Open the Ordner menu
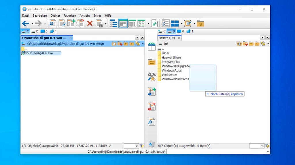The height and width of the screenshot is (165, 295). coord(55,15)
